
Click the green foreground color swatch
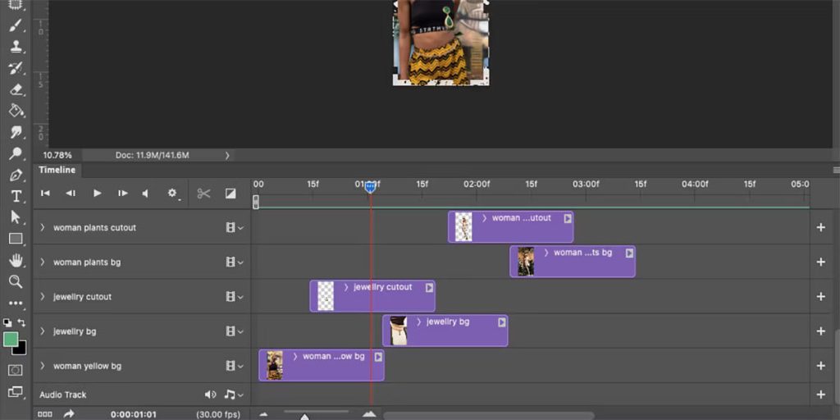tap(11, 339)
